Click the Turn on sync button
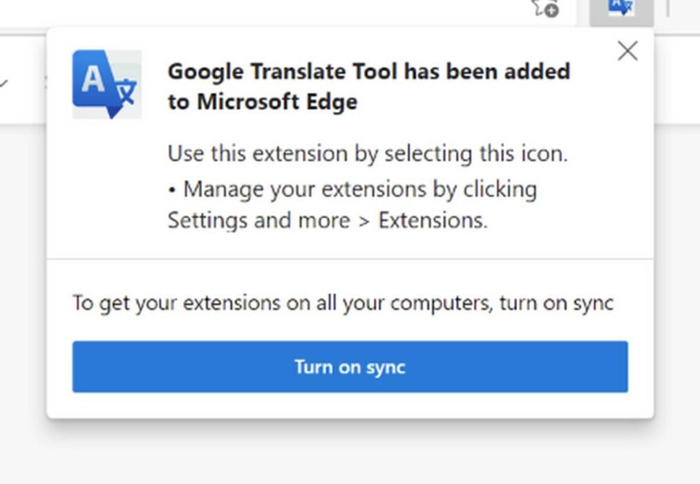 pyautogui.click(x=350, y=366)
